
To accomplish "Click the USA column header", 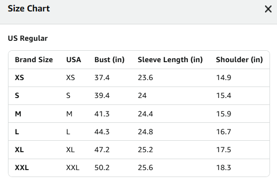I will coord(74,60).
